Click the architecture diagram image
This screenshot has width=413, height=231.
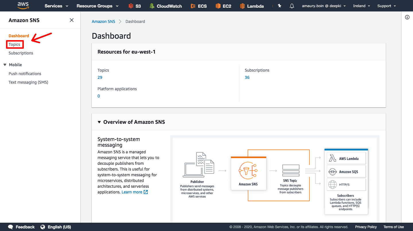[x=275, y=179]
